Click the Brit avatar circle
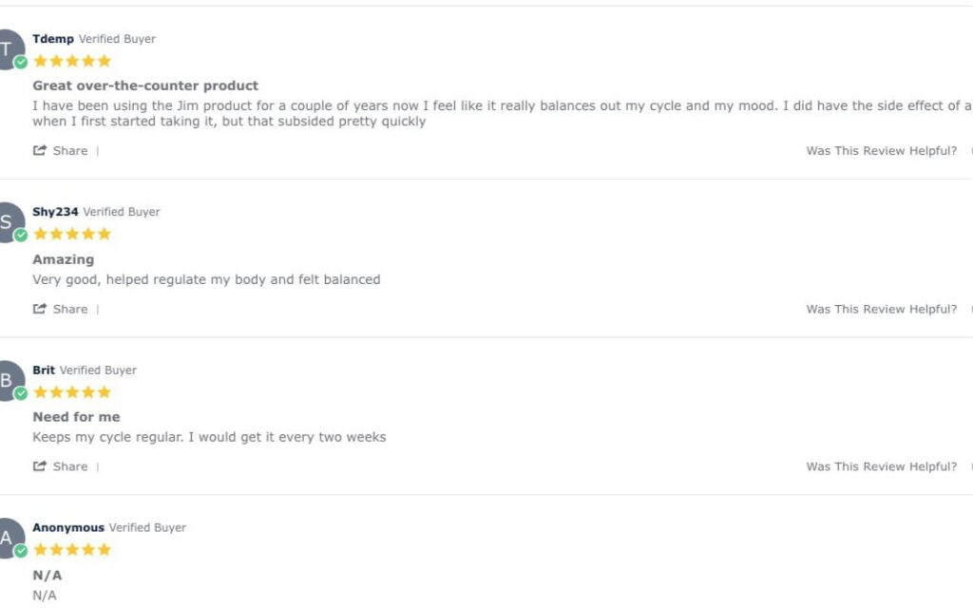The image size is (973, 608). pyautogui.click(x=9, y=380)
